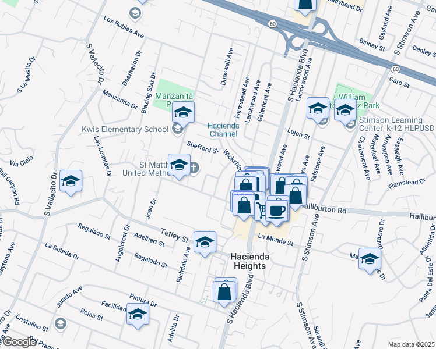Viewport: 436px width, 349px height.
Task: Select the Shefford St label
Action: [x=203, y=147]
